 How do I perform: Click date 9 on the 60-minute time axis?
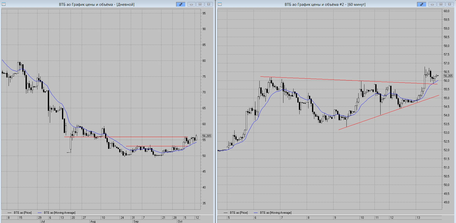click(335, 218)
